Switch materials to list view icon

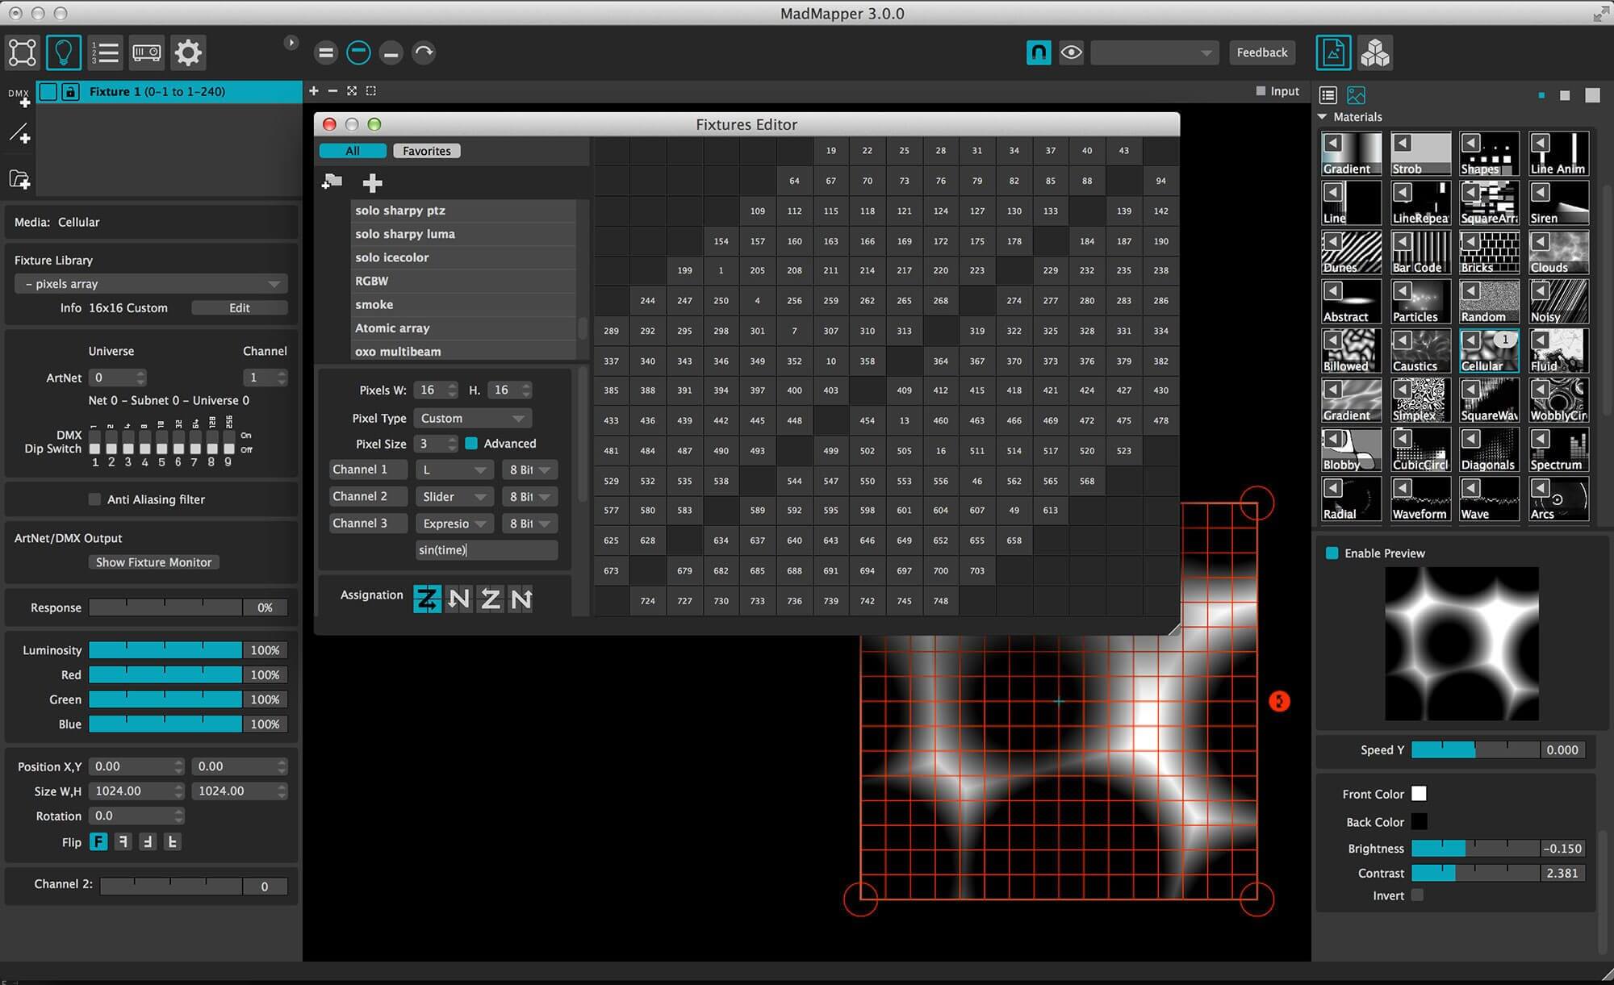point(1328,95)
